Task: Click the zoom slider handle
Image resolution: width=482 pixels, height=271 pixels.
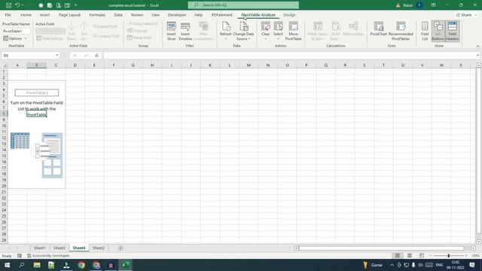Action: pos(449,256)
